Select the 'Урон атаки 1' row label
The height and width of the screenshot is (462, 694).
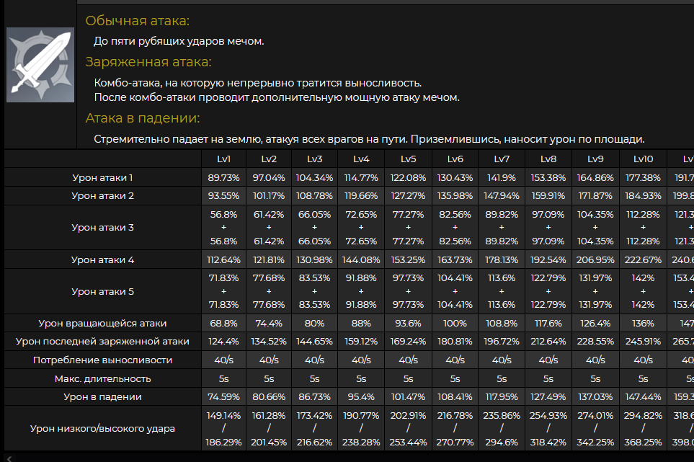coord(102,177)
